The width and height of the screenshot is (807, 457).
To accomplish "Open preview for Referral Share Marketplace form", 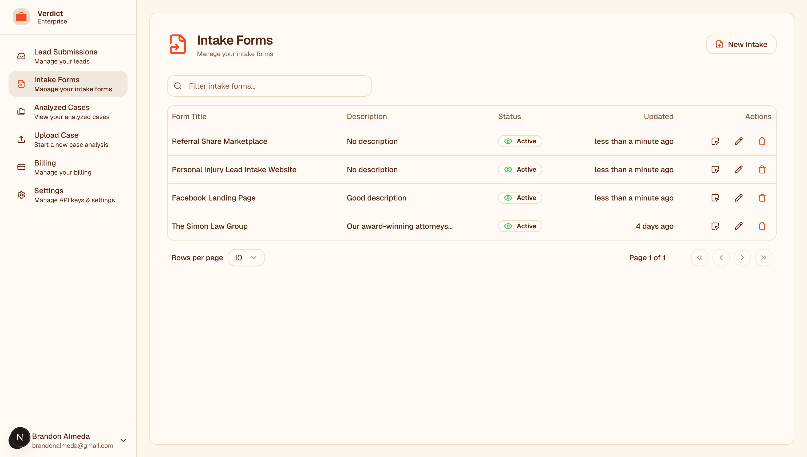I will tap(715, 141).
